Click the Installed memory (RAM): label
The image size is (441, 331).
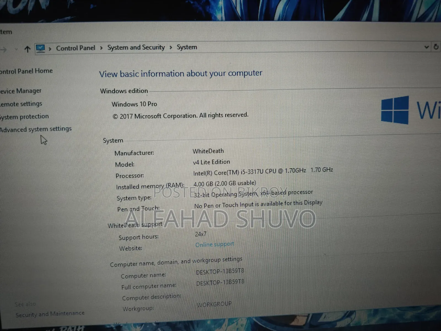click(x=150, y=186)
